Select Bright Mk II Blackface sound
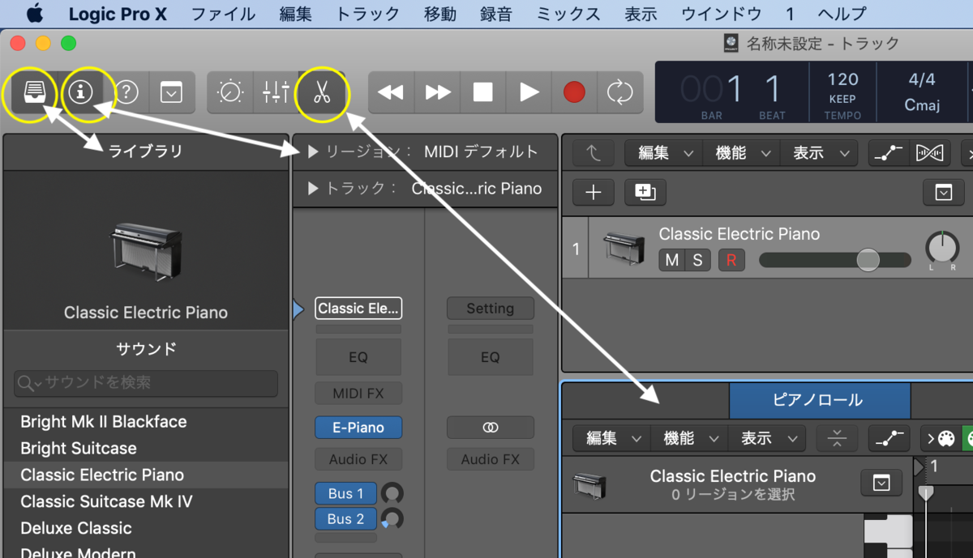This screenshot has height=558, width=973. [x=146, y=421]
